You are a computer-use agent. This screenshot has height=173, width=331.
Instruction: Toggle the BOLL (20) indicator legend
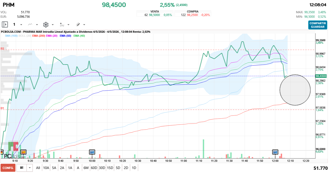(25, 36)
